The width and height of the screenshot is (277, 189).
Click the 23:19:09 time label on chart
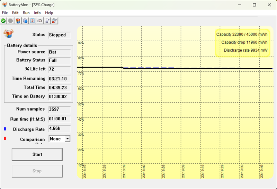click(x=183, y=171)
